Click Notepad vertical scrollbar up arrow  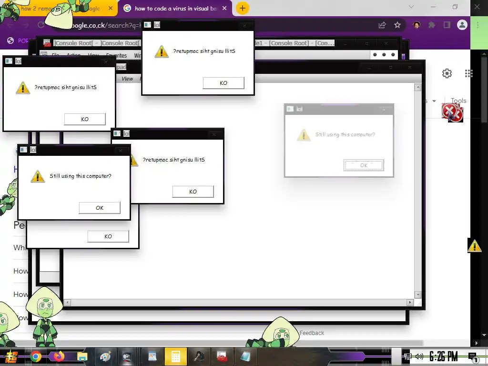pyautogui.click(x=418, y=88)
